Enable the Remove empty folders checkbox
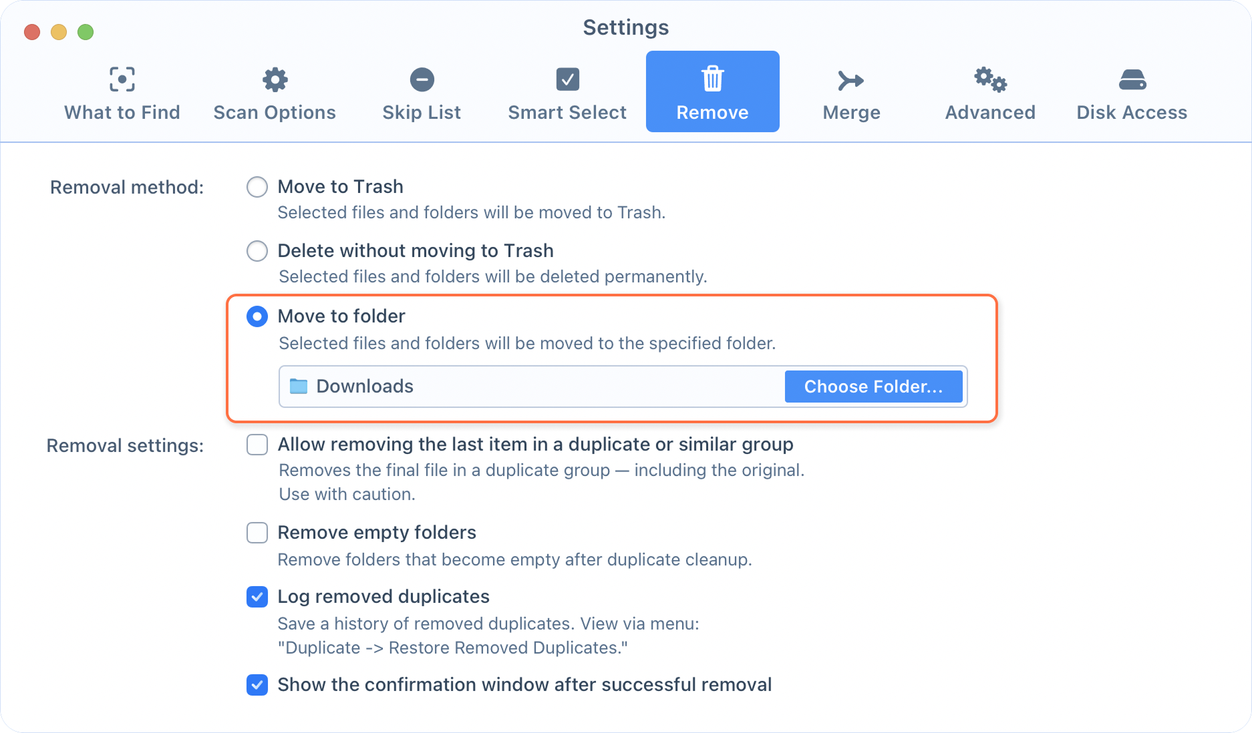This screenshot has height=733, width=1252. tap(257, 533)
